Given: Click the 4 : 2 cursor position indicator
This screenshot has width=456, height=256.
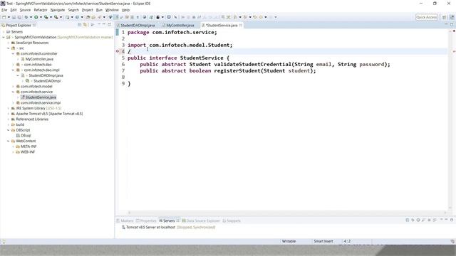Looking at the screenshot, I should click(x=347, y=241).
